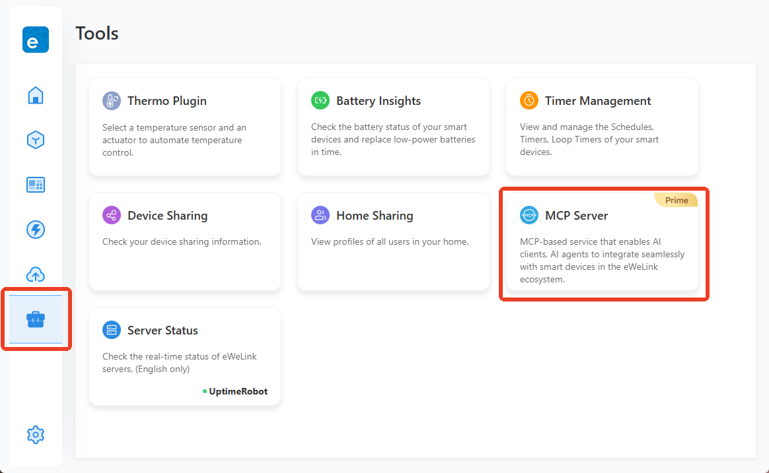This screenshot has width=769, height=473.
Task: Click the UptimeRobot label
Action: pos(238,391)
